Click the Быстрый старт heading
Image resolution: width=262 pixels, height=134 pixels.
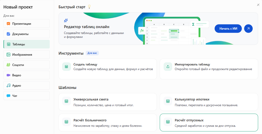click(x=72, y=7)
